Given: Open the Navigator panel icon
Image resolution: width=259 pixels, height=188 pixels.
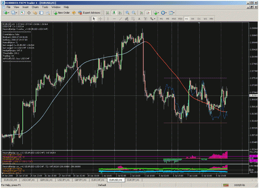Looking at the screenshot, I should click(x=35, y=13).
